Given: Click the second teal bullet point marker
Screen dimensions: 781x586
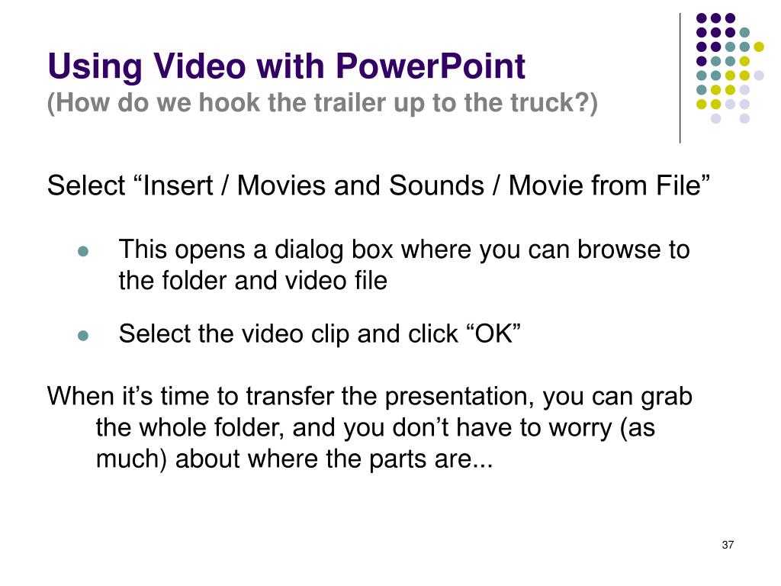Looking at the screenshot, I should click(83, 336).
